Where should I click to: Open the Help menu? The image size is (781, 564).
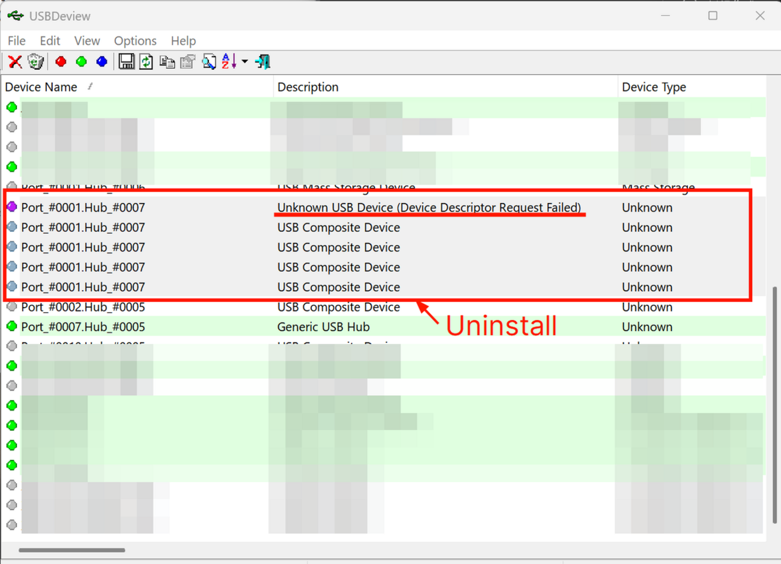click(x=183, y=41)
